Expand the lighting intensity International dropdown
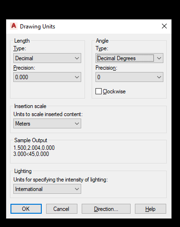The height and width of the screenshot is (227, 180). click(x=47, y=189)
